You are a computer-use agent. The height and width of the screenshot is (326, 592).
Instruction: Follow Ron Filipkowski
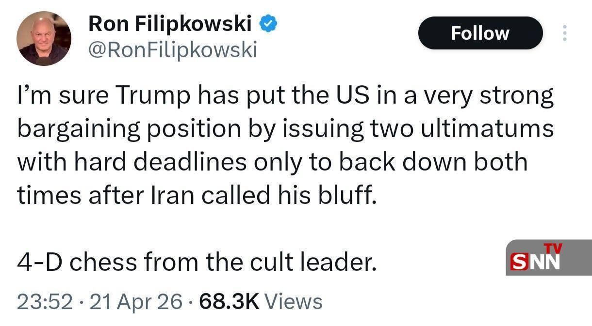point(480,33)
